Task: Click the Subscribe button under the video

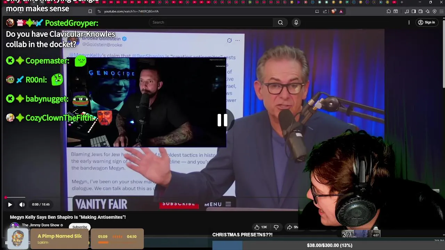Action: click(x=80, y=227)
